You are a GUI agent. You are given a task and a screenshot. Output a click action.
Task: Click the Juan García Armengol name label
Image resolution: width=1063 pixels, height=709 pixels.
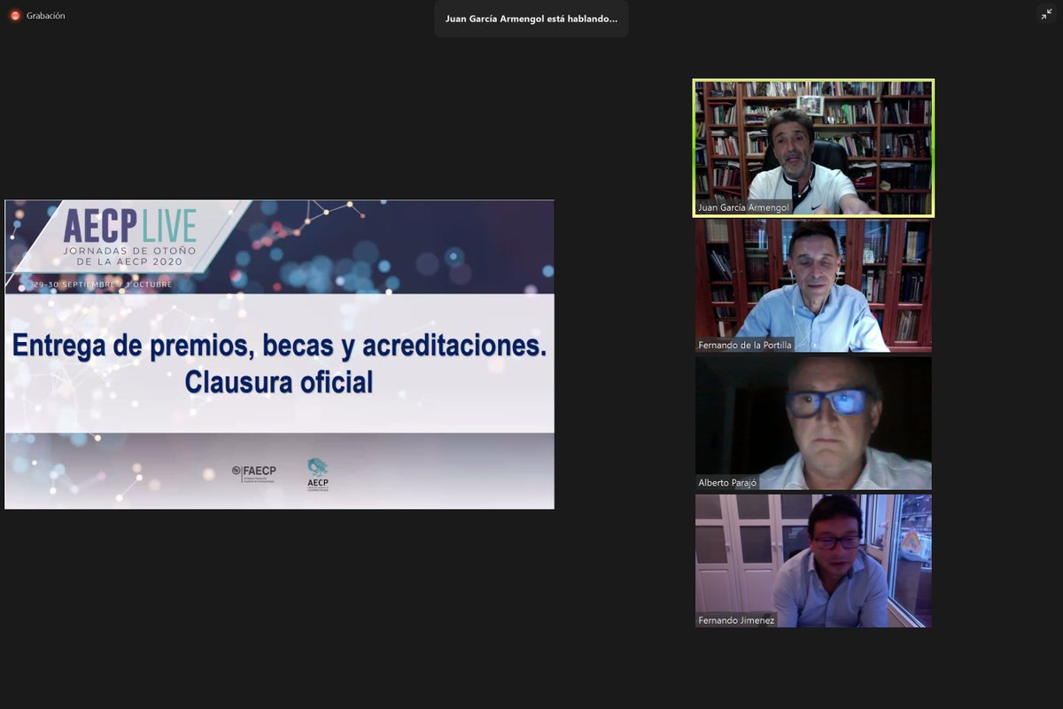pos(744,207)
